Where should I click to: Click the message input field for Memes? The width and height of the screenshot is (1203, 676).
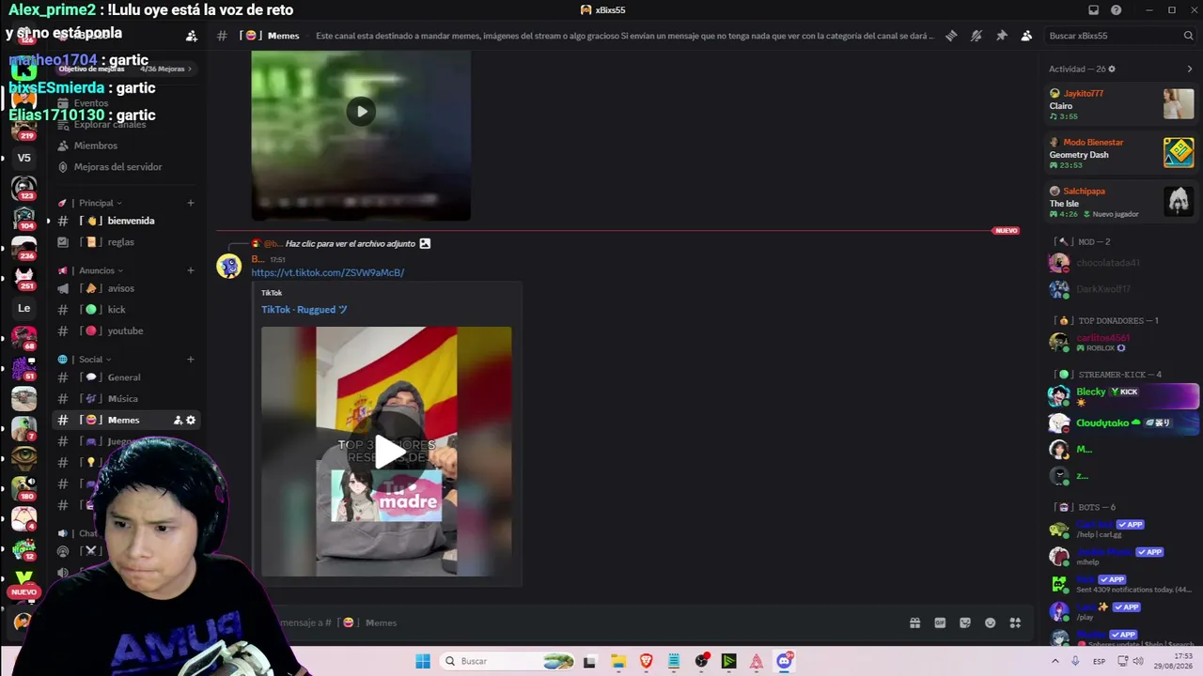click(583, 622)
